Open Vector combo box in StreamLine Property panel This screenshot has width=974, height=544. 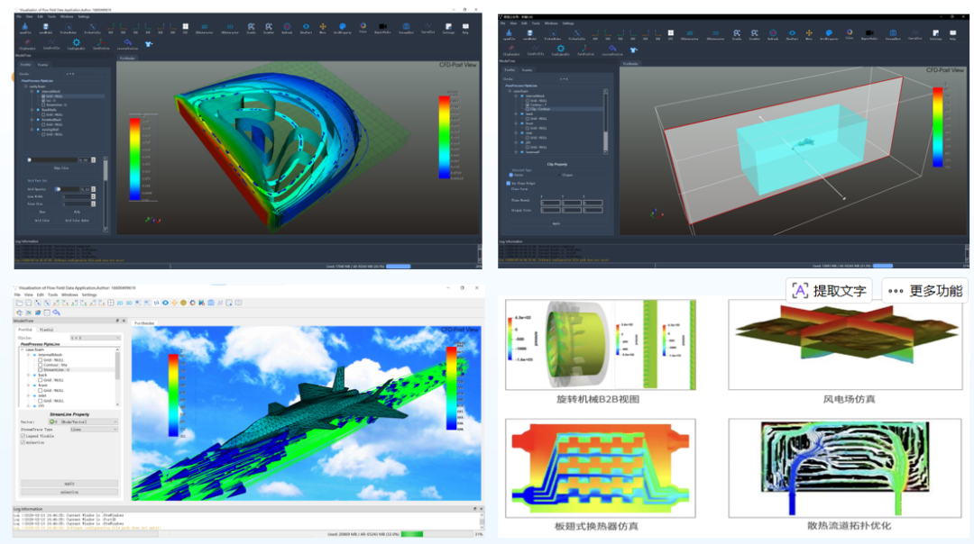tap(83, 422)
